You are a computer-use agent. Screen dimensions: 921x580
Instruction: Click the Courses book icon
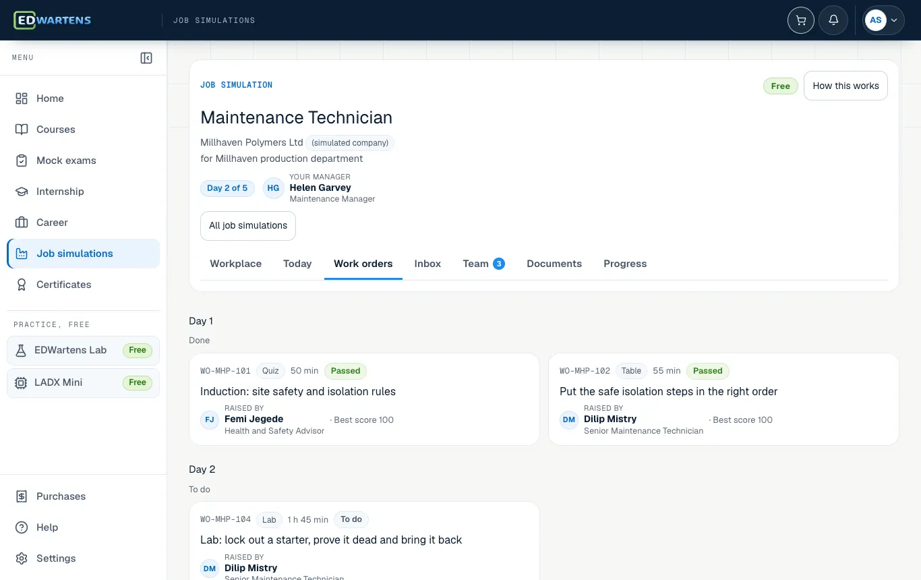coord(22,129)
